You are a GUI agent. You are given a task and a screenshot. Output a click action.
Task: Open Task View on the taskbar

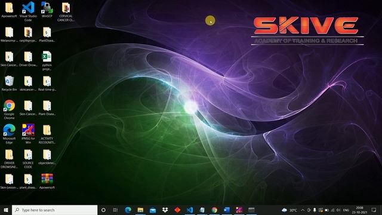(115, 210)
